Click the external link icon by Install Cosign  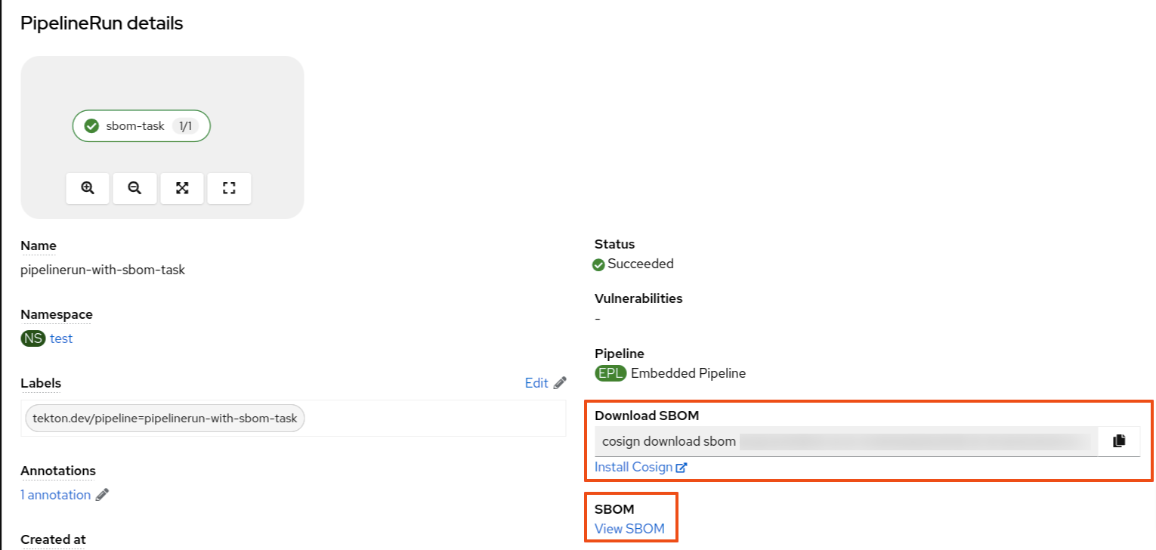682,468
